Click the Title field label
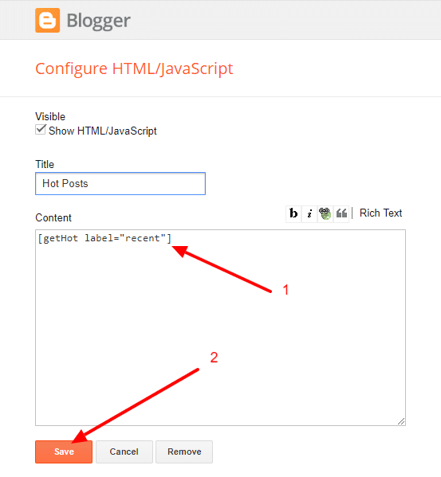This screenshot has height=477, width=441. tap(45, 164)
